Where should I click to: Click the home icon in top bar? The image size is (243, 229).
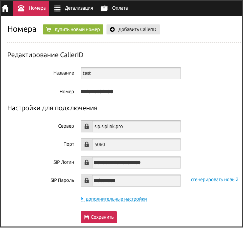pyautogui.click(x=5, y=8)
